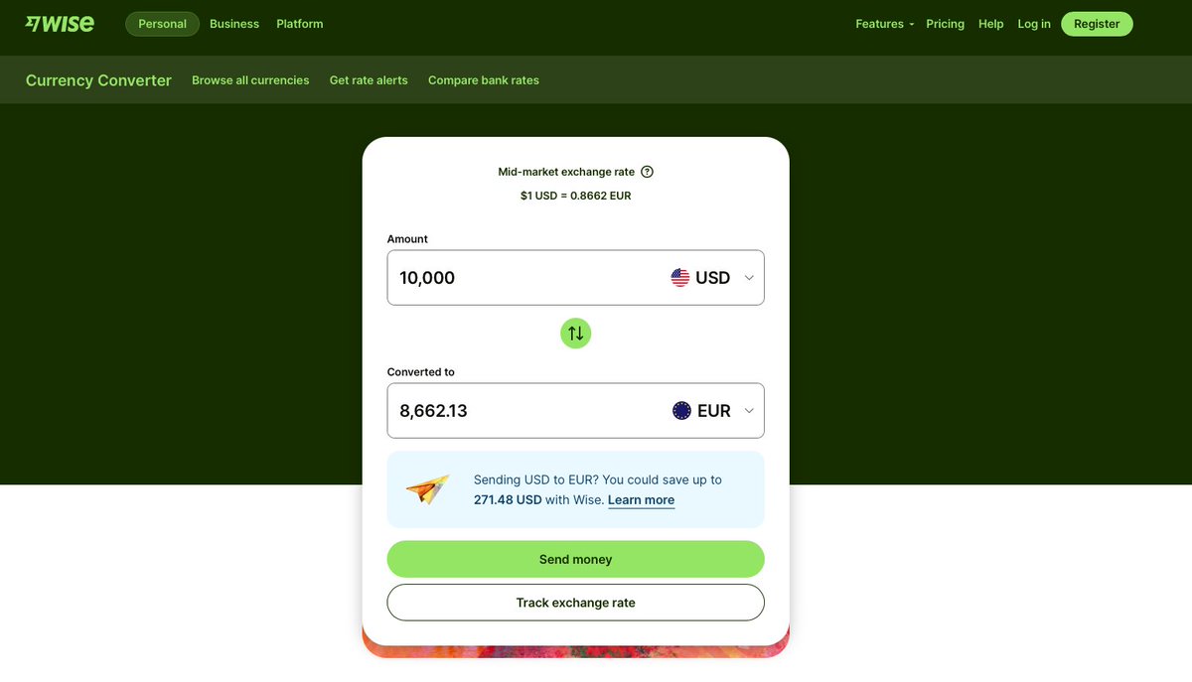Viewport: 1192px width, 682px height.
Task: Open the Currency Converter heading link
Action: click(98, 80)
